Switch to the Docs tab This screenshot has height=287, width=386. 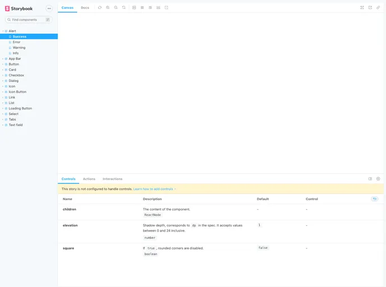pos(85,8)
